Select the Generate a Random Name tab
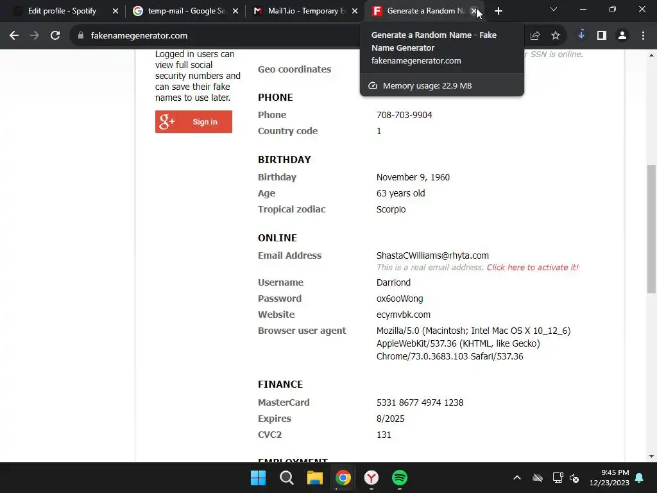657x493 pixels. pyautogui.click(x=419, y=11)
